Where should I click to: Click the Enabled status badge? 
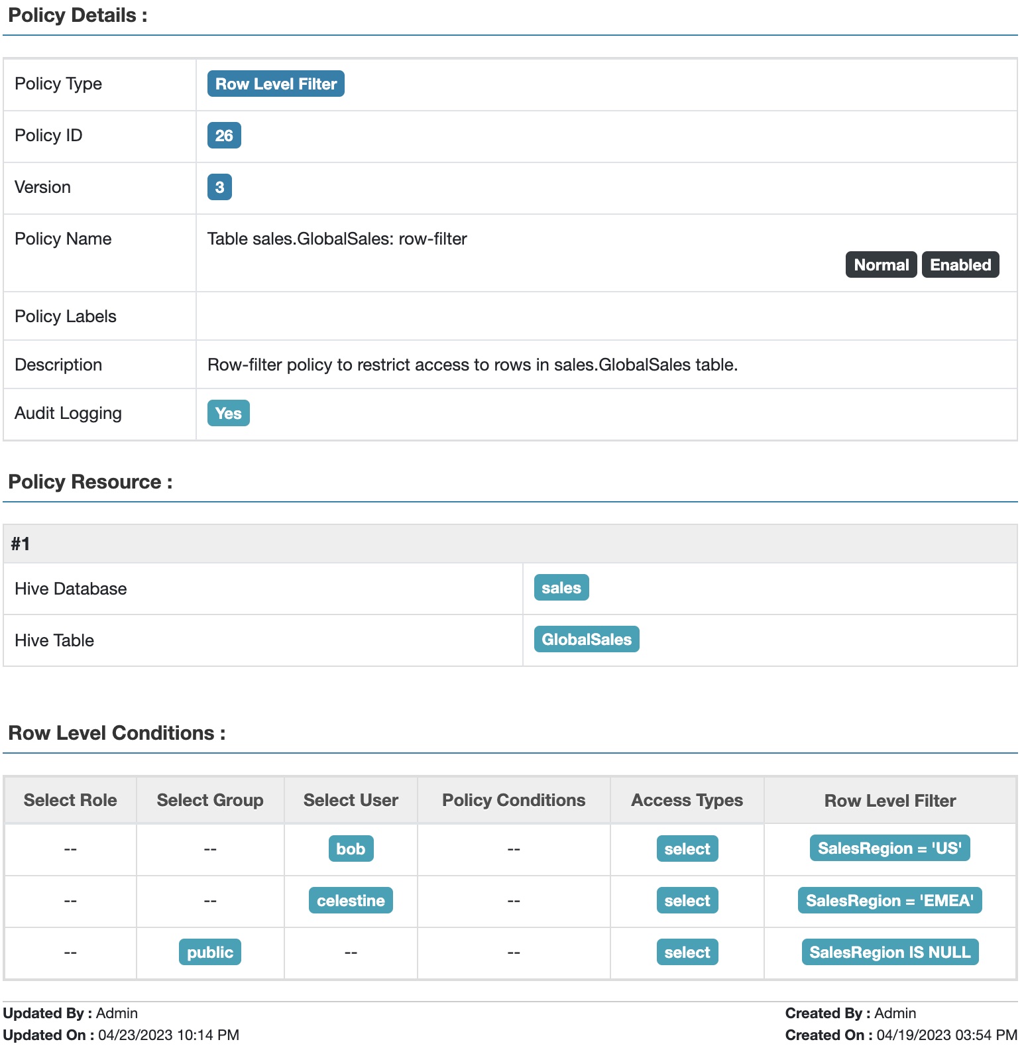pos(960,265)
